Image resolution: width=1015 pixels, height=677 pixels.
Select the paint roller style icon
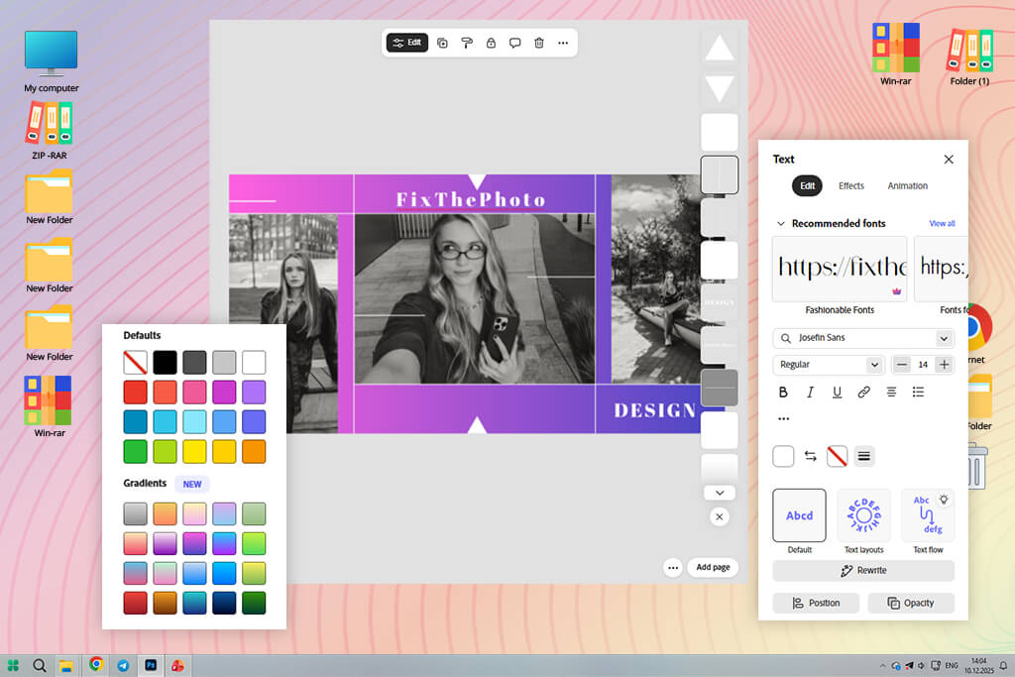pos(467,43)
